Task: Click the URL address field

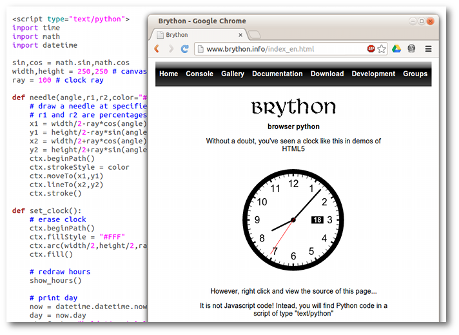Action: point(284,49)
